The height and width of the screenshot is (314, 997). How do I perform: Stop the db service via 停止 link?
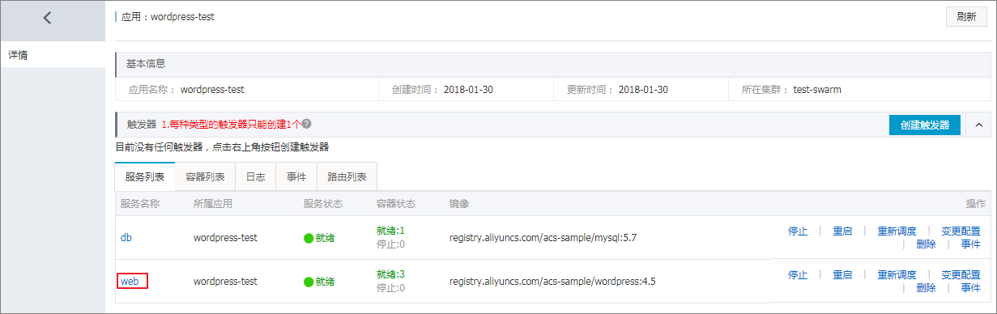(x=798, y=231)
